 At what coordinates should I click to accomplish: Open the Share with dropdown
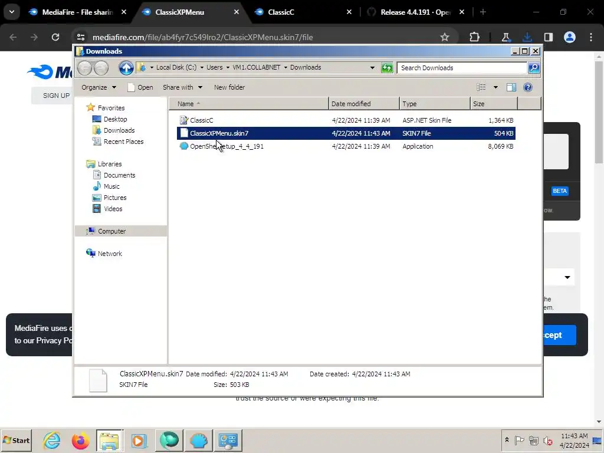point(182,87)
